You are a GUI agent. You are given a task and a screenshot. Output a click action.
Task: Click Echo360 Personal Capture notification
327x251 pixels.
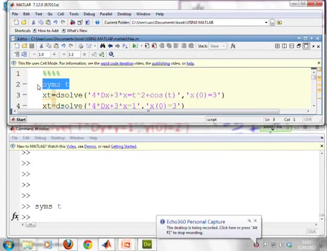(x=209, y=226)
